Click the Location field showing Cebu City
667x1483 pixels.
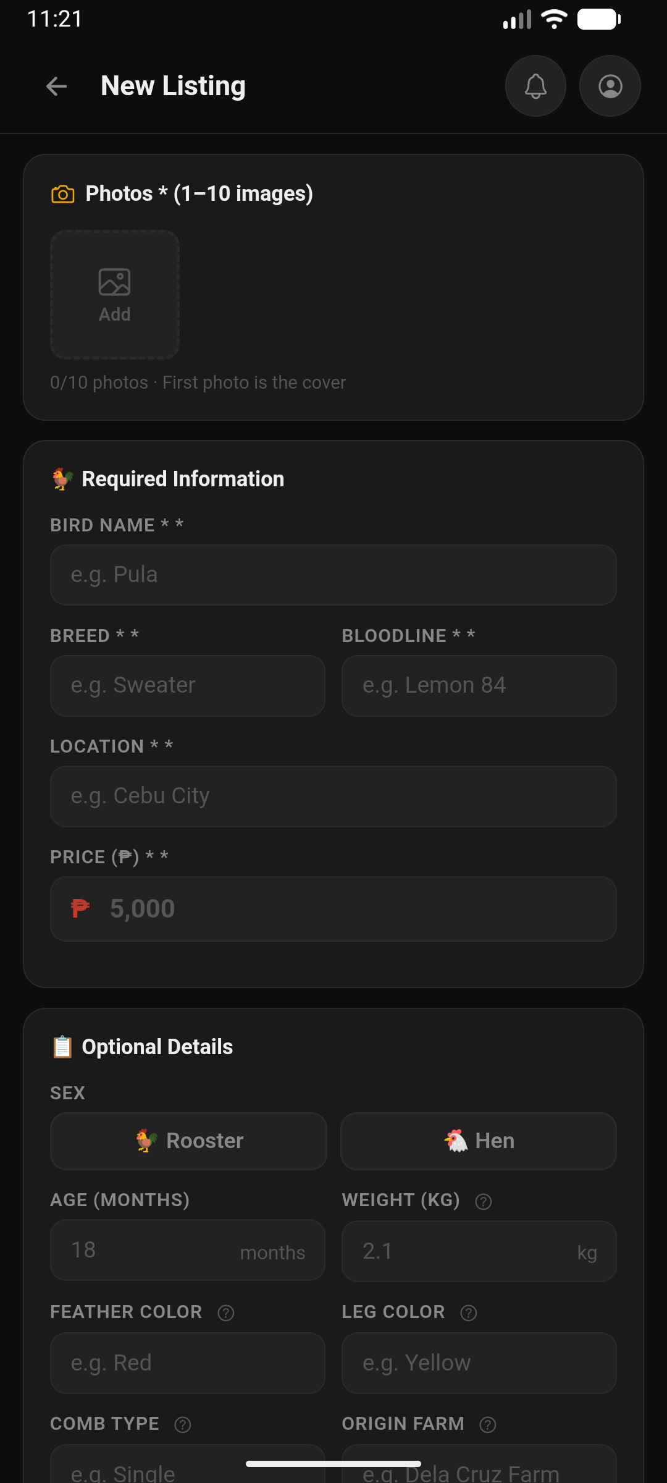333,796
